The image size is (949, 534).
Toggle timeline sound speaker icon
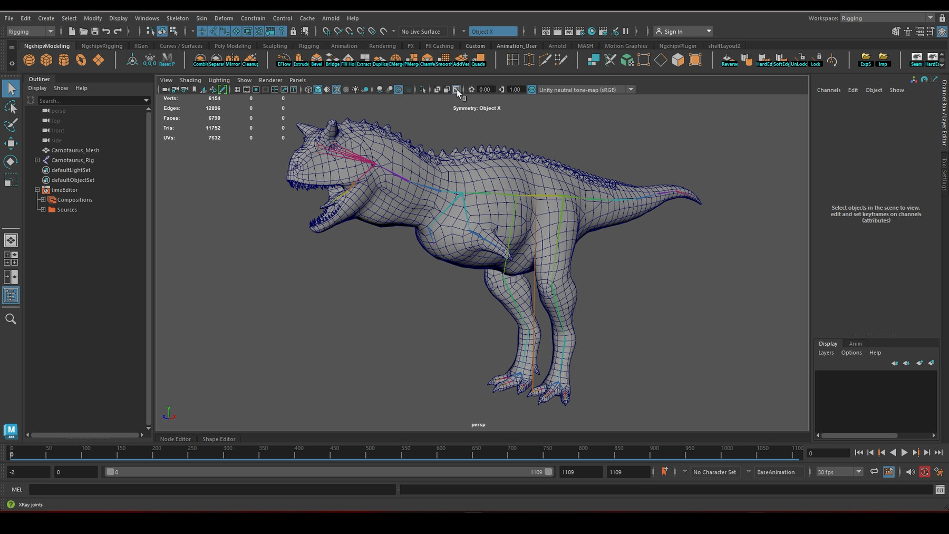point(910,472)
